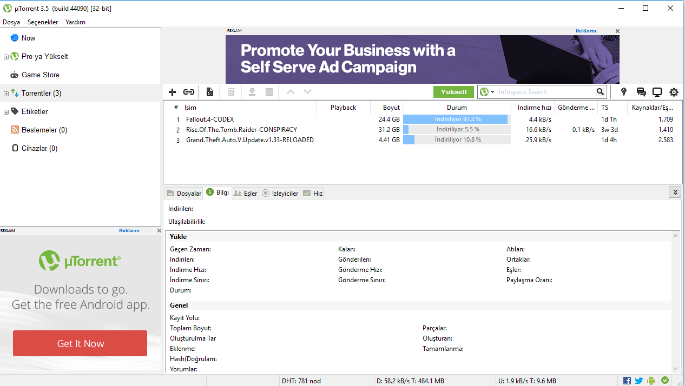Screen dimensions: 685x386
Task: Click the Facebook icon in status bar
Action: [x=627, y=381]
